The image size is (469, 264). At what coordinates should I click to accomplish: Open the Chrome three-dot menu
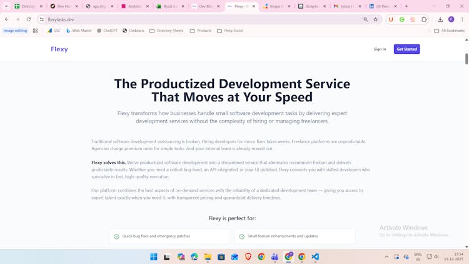pos(462,19)
